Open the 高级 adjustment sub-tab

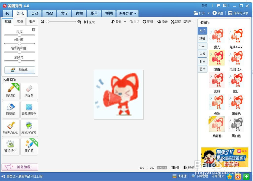(x=20, y=22)
